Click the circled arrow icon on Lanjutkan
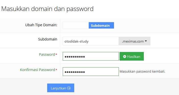Viewport: 179px width, 95px height. (69, 88)
